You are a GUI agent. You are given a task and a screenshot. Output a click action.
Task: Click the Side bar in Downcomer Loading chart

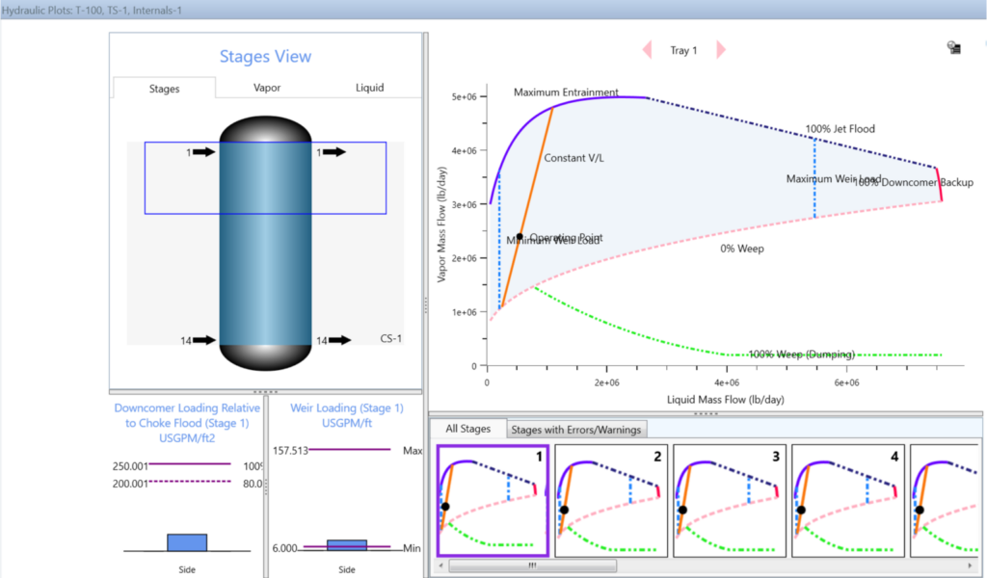(187, 541)
